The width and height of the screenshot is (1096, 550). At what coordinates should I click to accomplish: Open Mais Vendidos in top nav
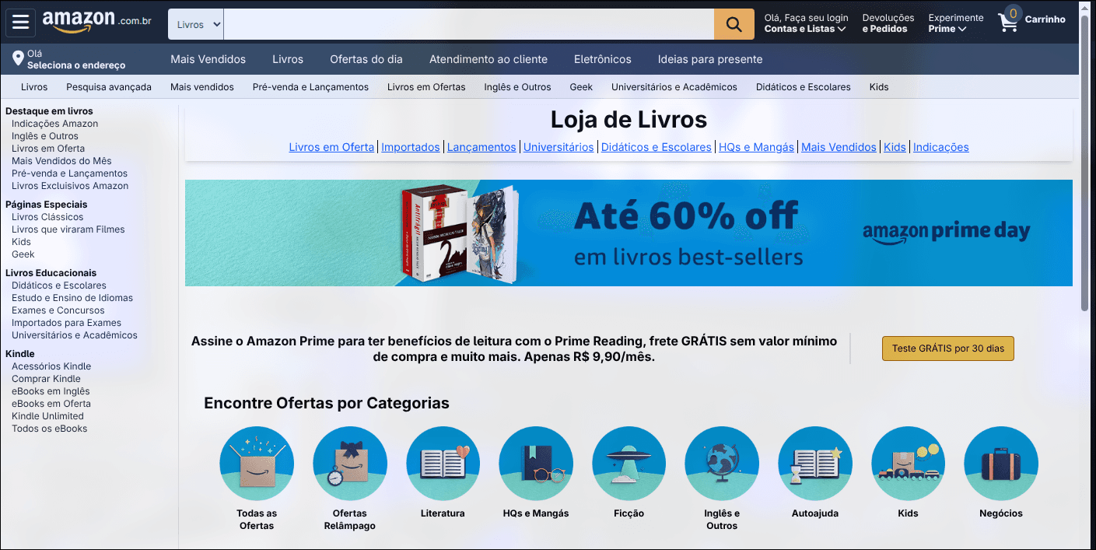[x=208, y=59]
